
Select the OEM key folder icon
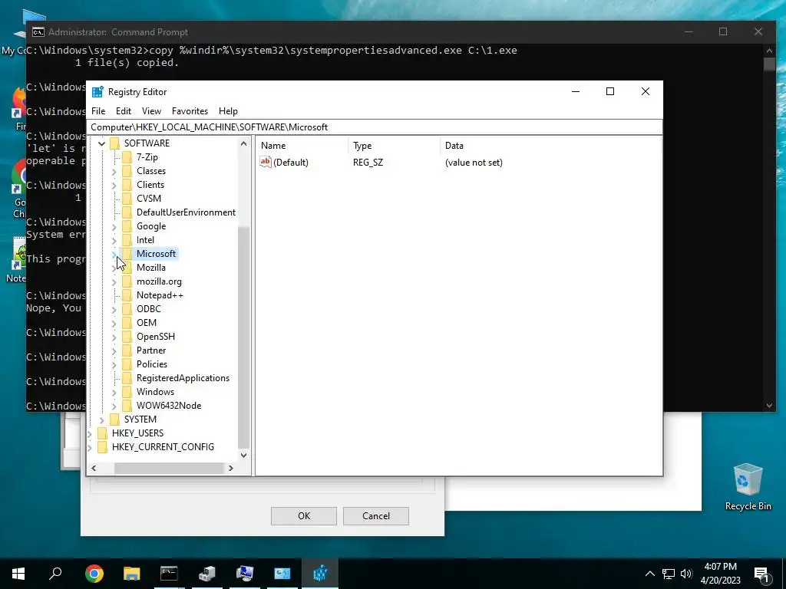click(x=127, y=323)
